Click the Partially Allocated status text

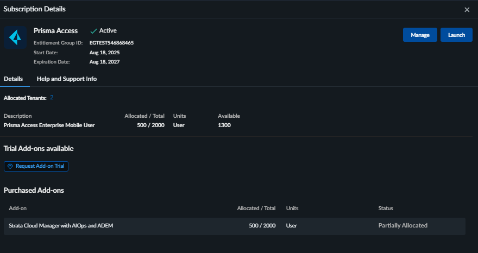[x=402, y=225]
